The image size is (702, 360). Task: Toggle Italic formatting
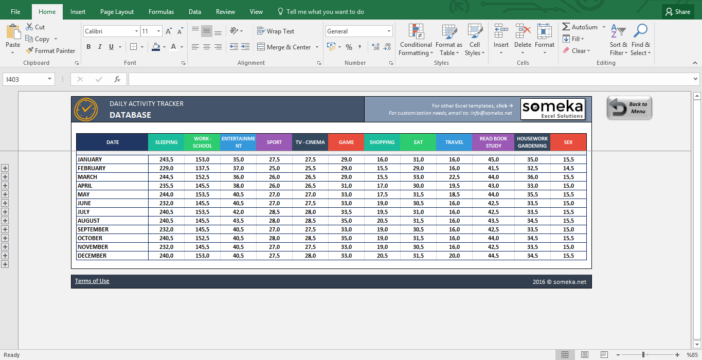[100, 47]
